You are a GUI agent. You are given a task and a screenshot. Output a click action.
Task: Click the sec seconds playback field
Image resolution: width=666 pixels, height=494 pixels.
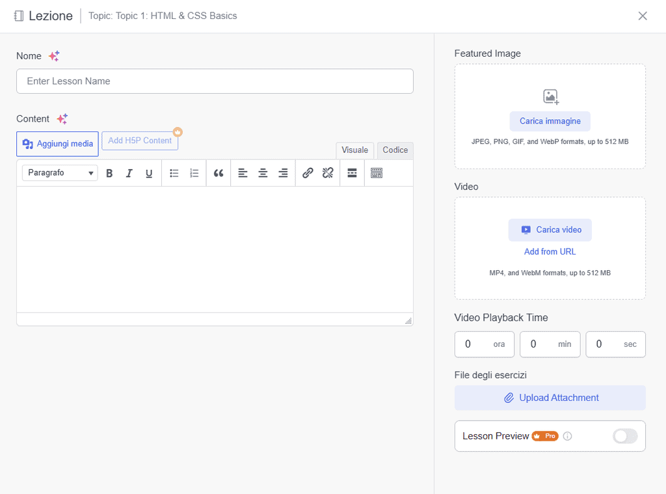tap(615, 344)
